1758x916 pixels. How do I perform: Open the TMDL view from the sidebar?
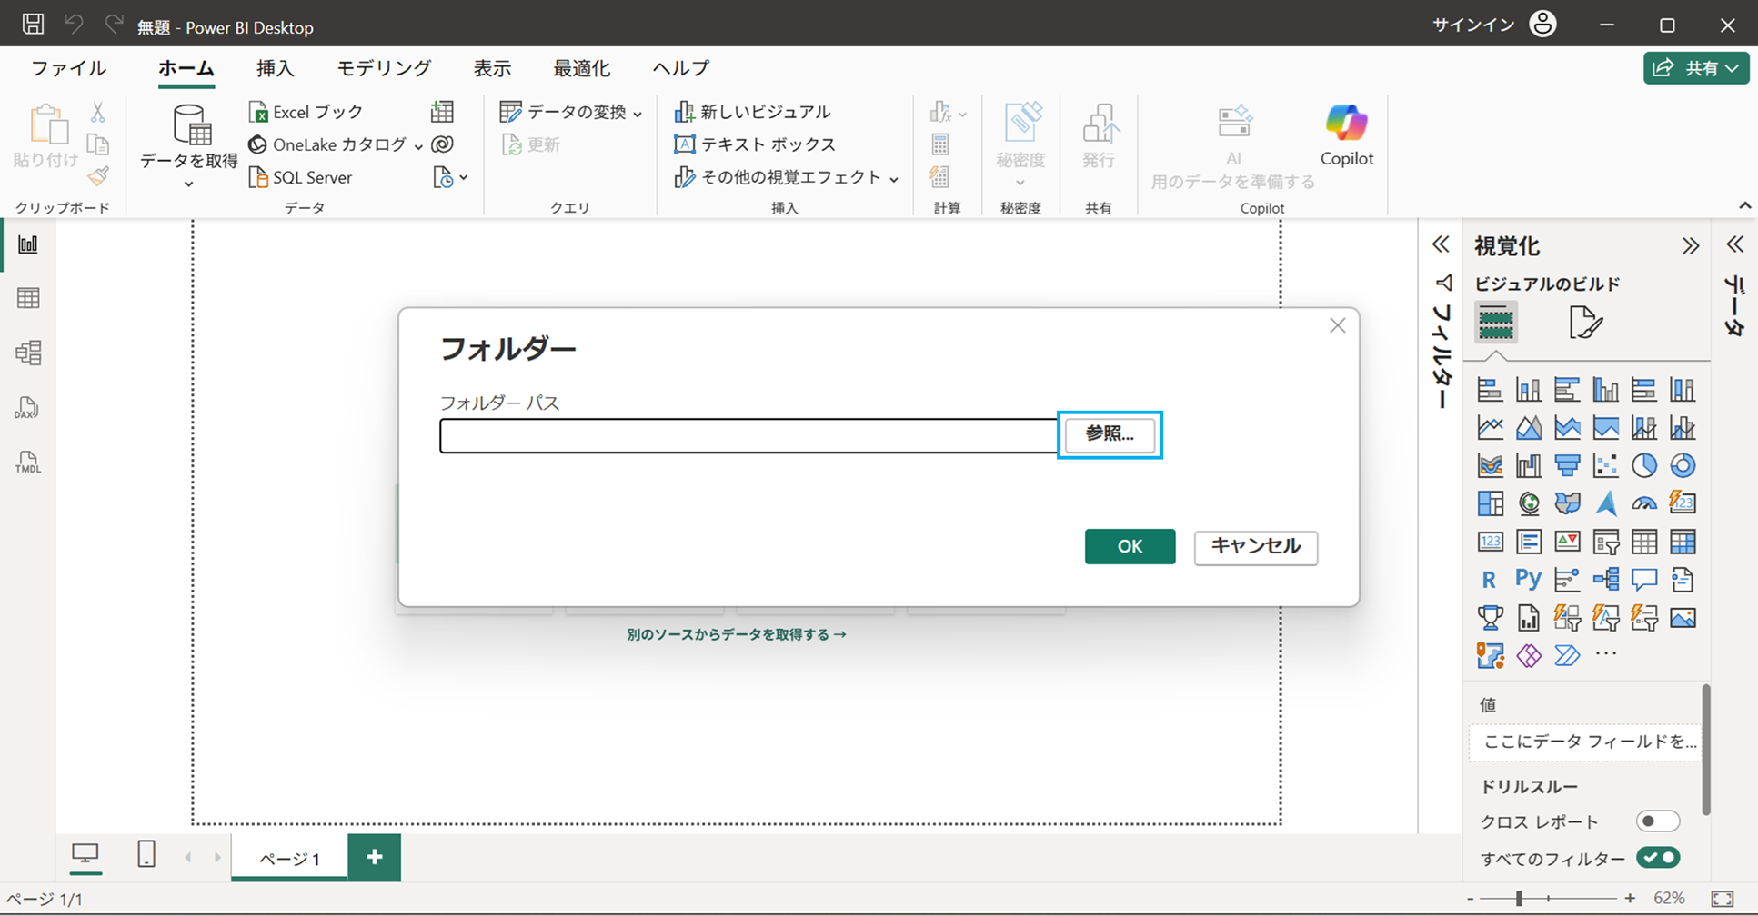[27, 464]
